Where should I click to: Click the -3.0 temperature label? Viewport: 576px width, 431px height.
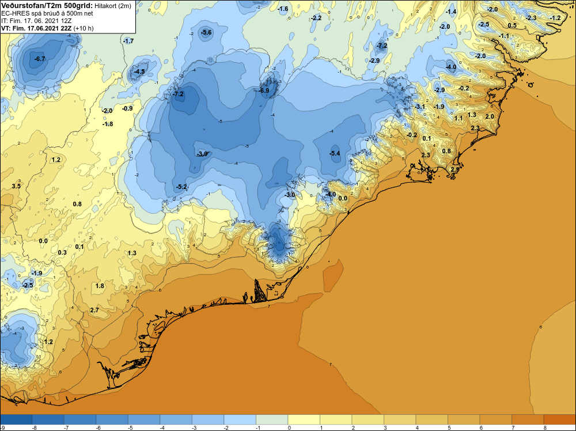(x=290, y=195)
